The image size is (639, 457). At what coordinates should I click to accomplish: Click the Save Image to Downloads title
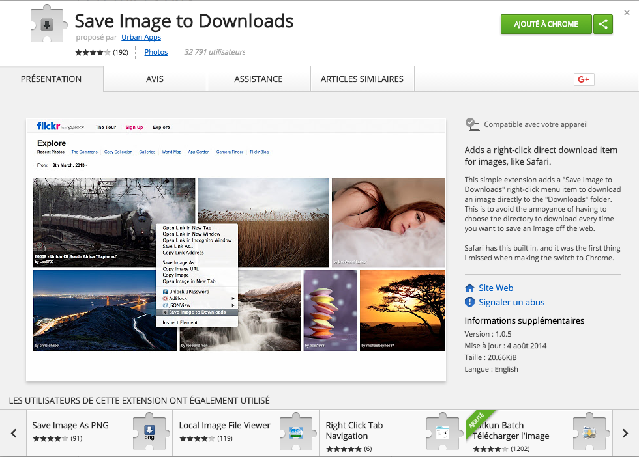tap(184, 21)
